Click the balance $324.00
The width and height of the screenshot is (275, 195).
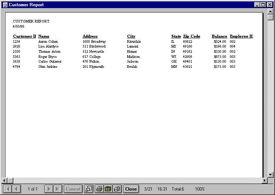(220, 42)
